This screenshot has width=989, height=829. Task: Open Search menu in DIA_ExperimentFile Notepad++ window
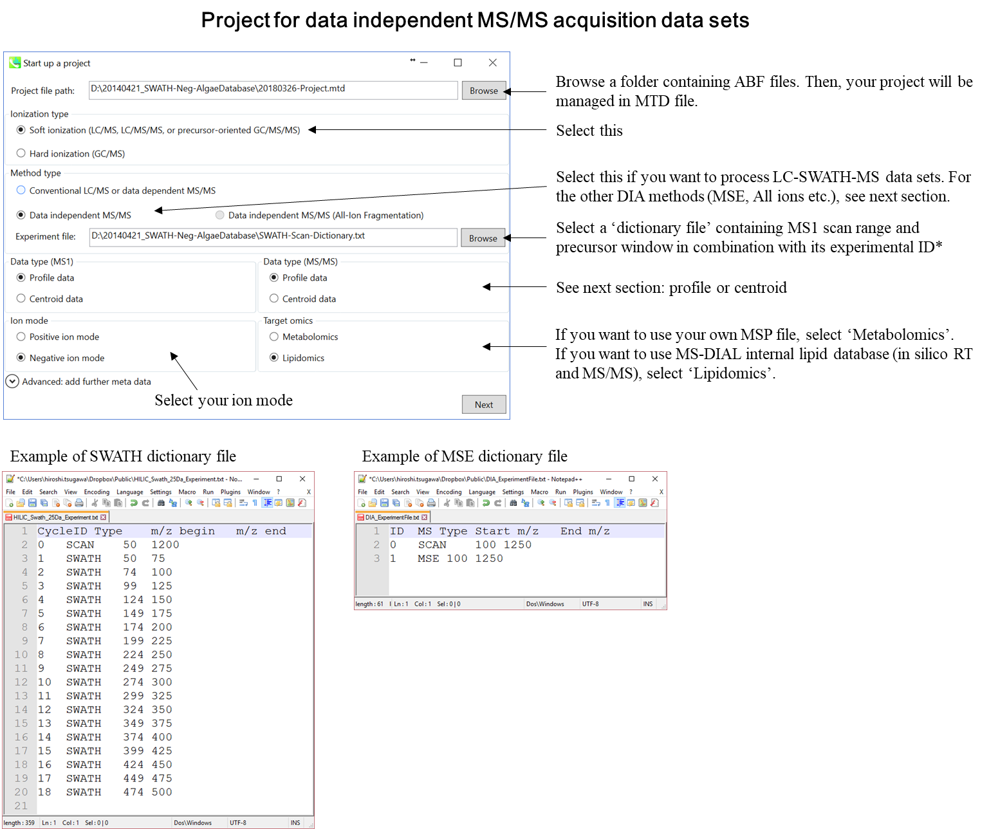pos(400,492)
